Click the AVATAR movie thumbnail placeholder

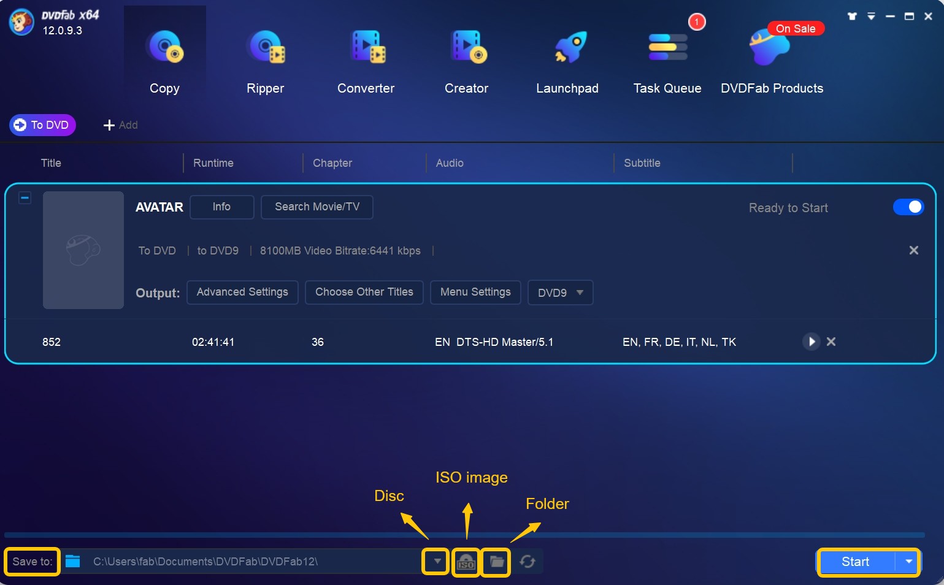coord(83,250)
